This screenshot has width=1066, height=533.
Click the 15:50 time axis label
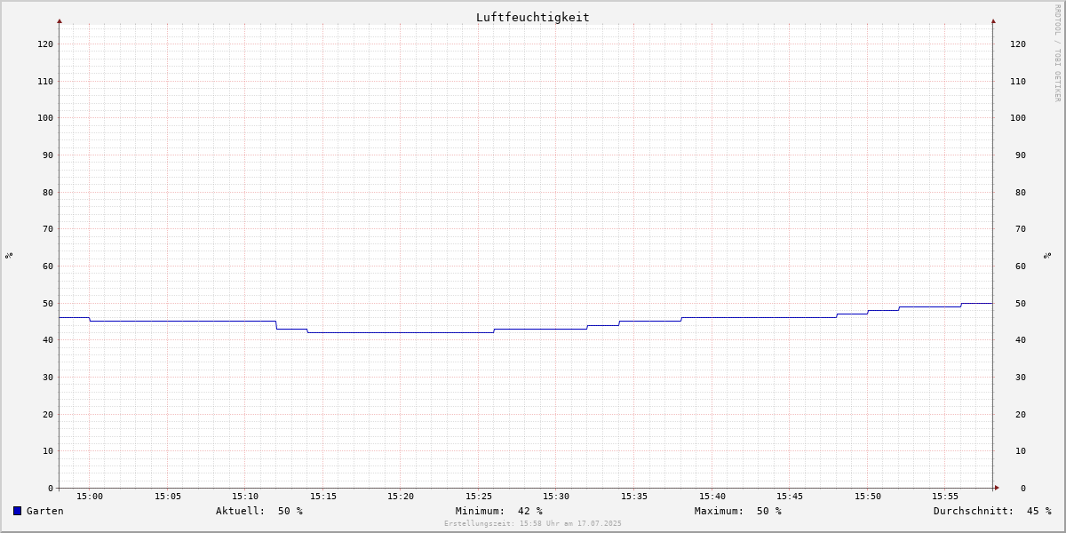(x=868, y=497)
